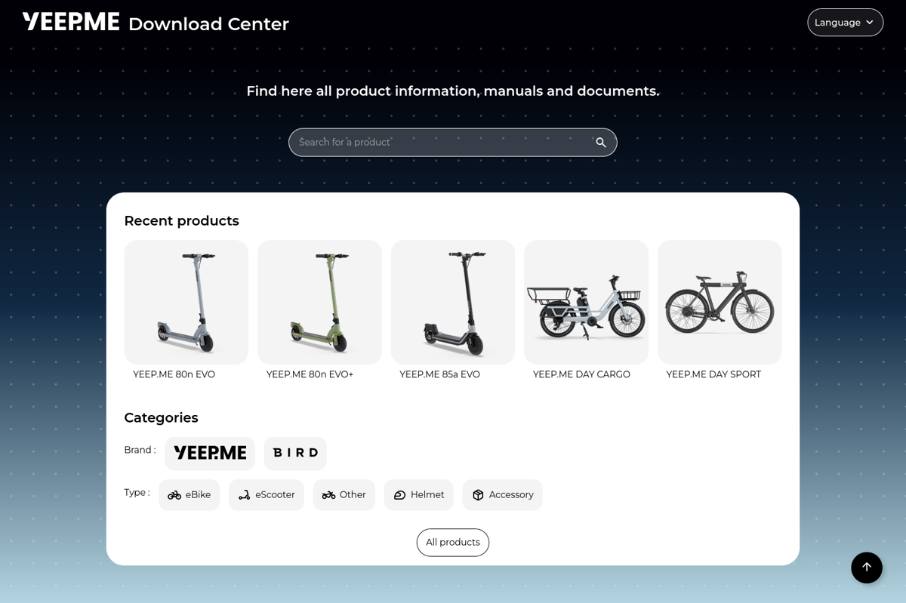
Task: Select the eScooter type filter
Action: [267, 495]
